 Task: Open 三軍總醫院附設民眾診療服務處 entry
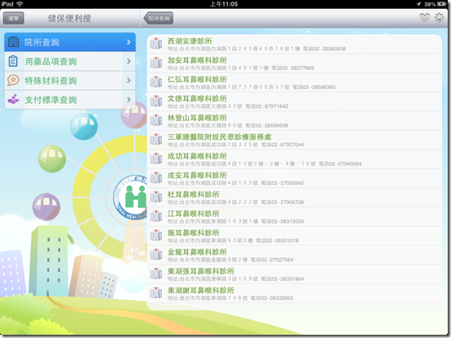[295, 140]
